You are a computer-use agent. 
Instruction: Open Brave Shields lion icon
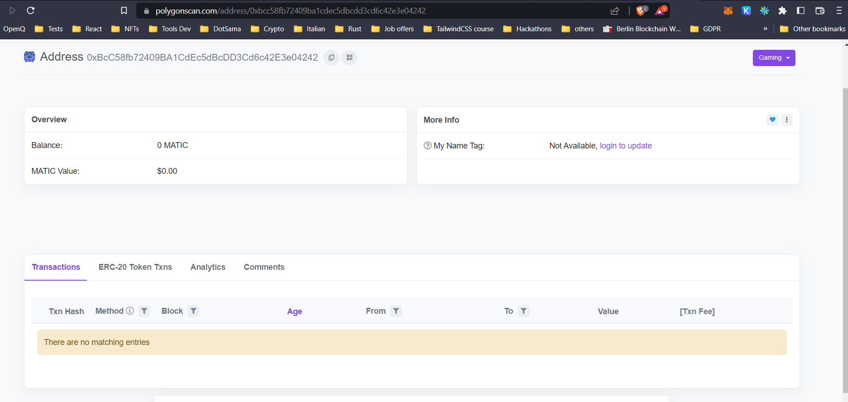[641, 10]
